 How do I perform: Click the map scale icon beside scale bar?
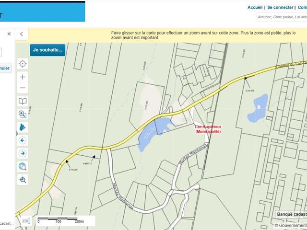26,220
